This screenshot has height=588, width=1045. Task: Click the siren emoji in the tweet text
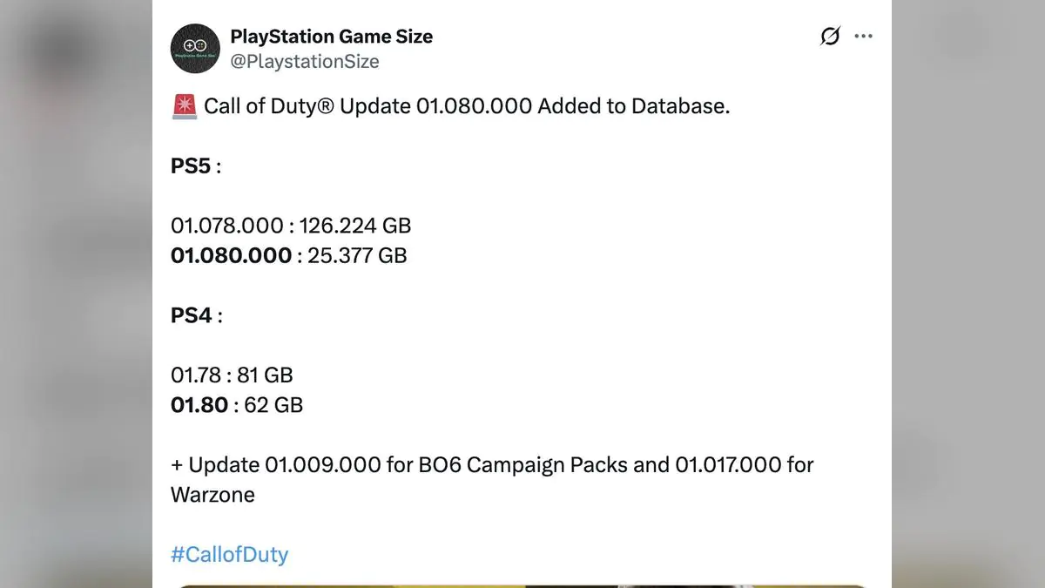pyautogui.click(x=183, y=105)
